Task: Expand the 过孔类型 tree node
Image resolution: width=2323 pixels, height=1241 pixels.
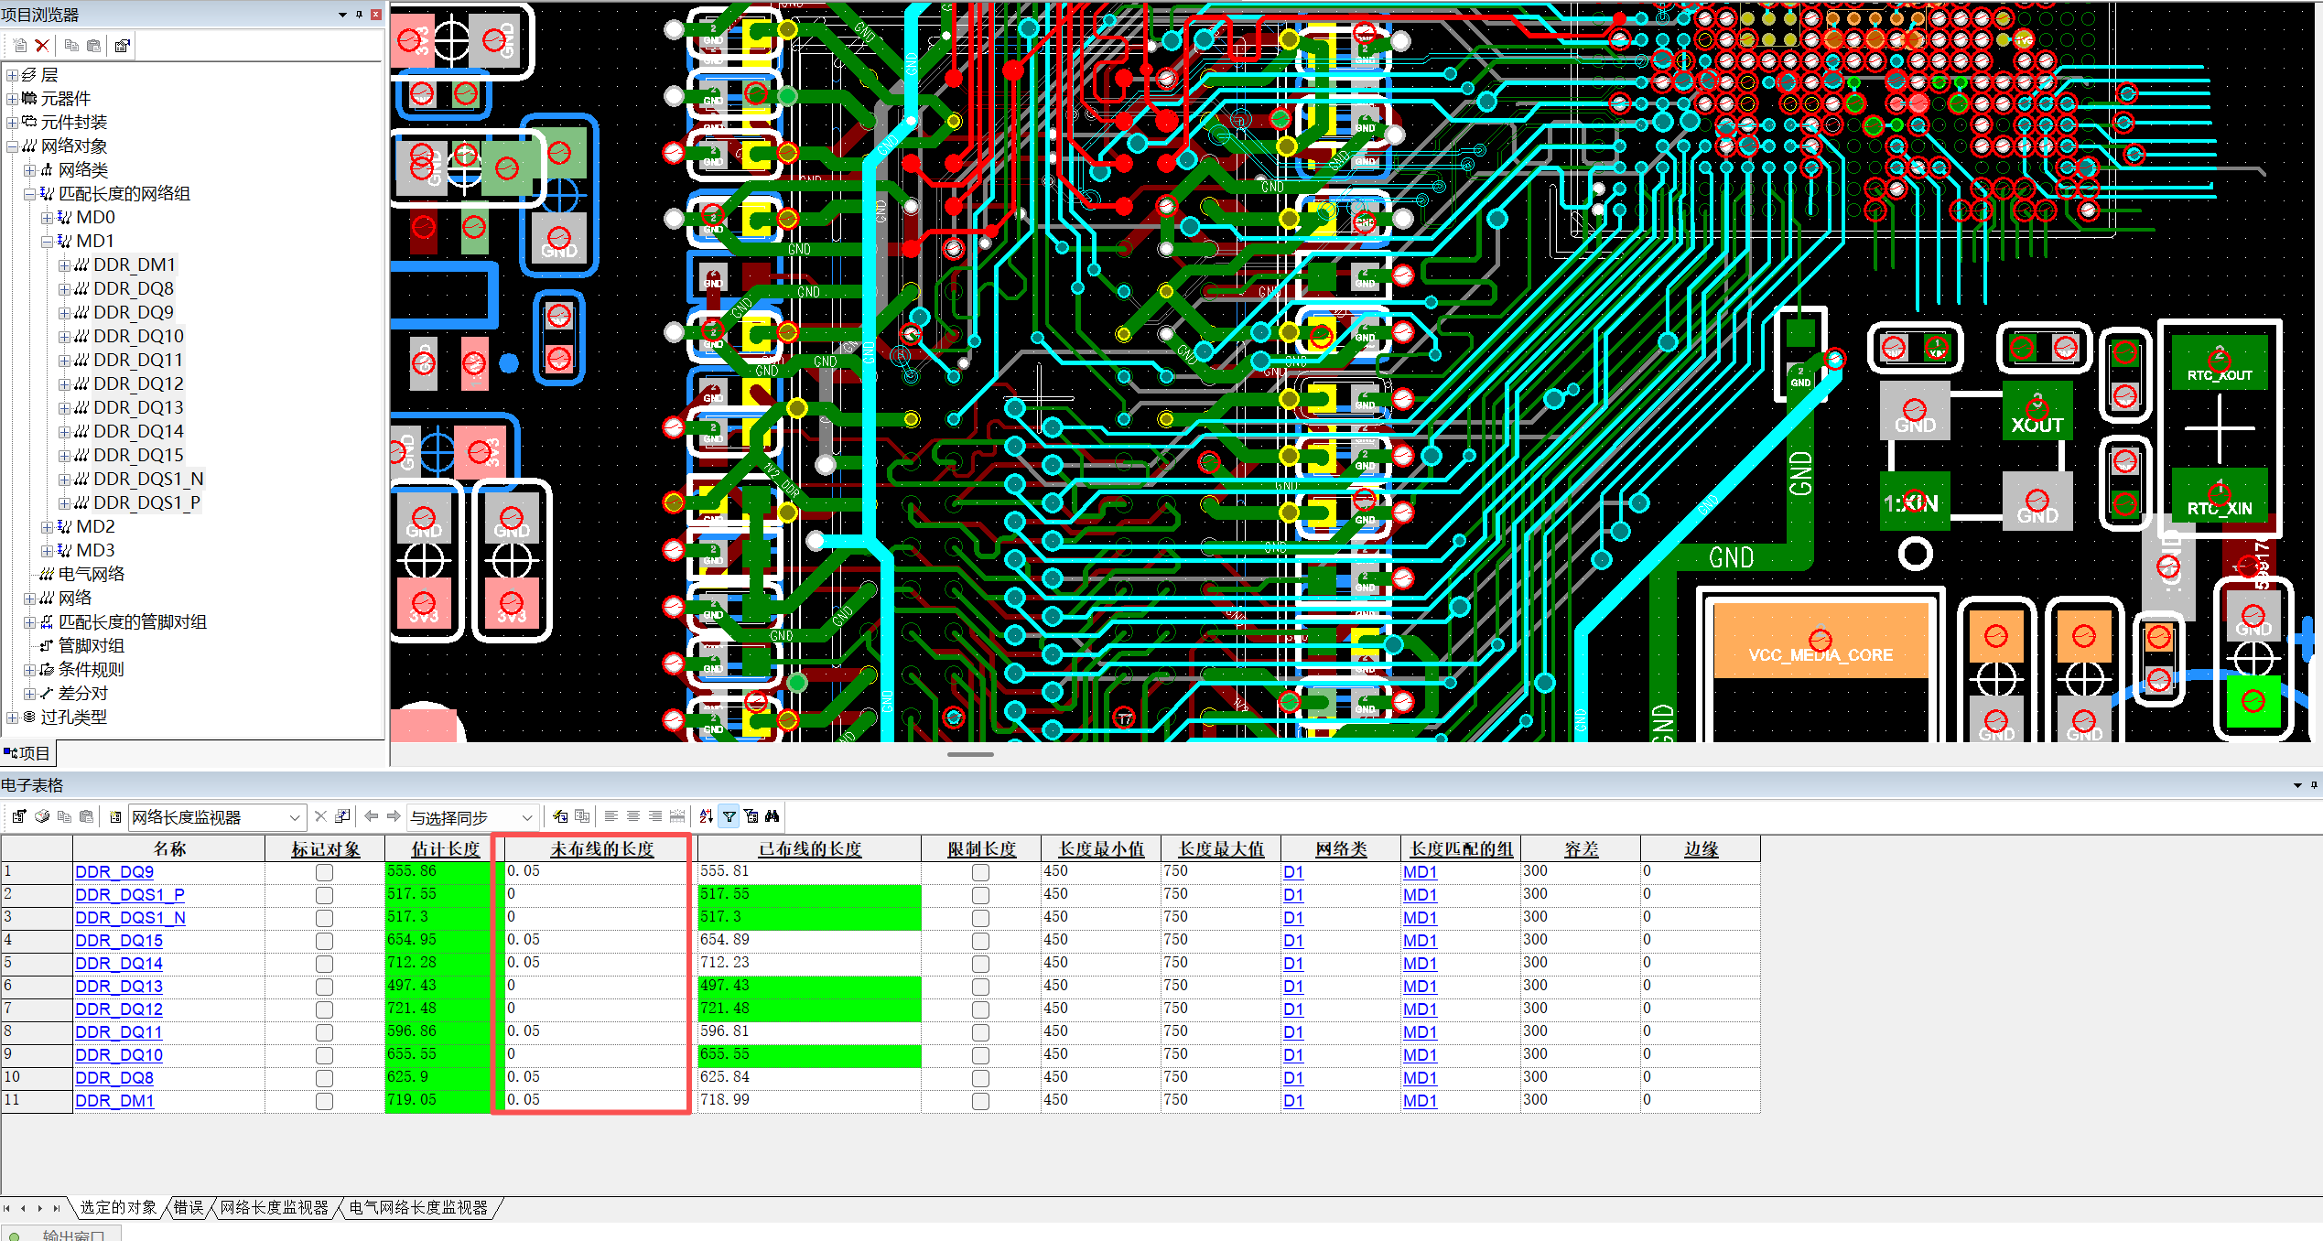Action: pyautogui.click(x=12, y=718)
